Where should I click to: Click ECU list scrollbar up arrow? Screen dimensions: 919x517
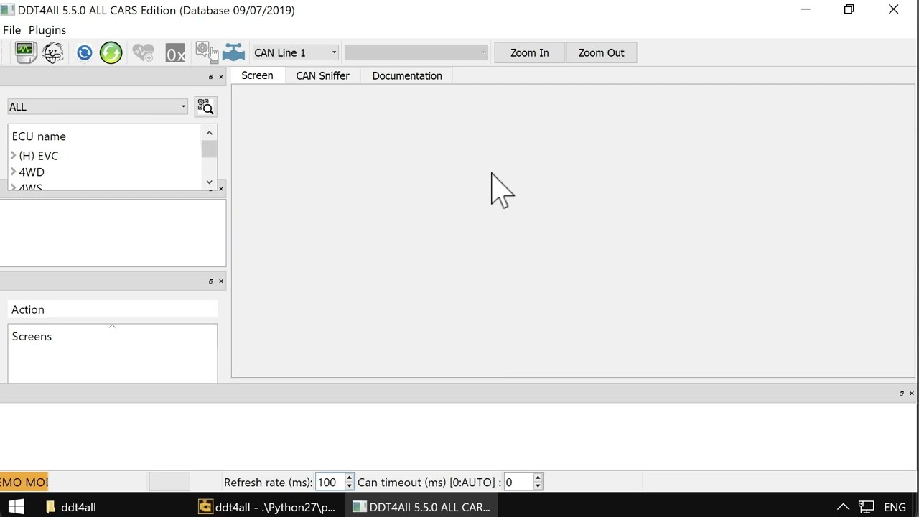click(x=209, y=133)
